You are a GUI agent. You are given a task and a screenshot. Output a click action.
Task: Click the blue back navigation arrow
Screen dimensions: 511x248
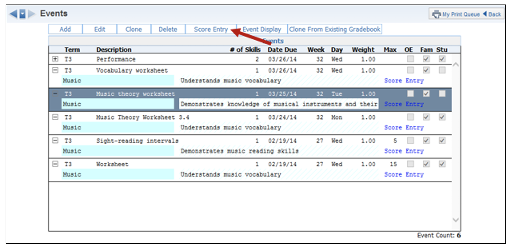click(x=13, y=13)
